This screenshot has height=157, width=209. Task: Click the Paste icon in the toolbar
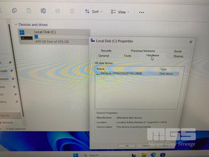(29, 11)
